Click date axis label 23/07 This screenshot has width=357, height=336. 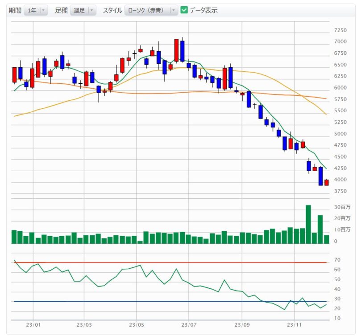(x=189, y=325)
